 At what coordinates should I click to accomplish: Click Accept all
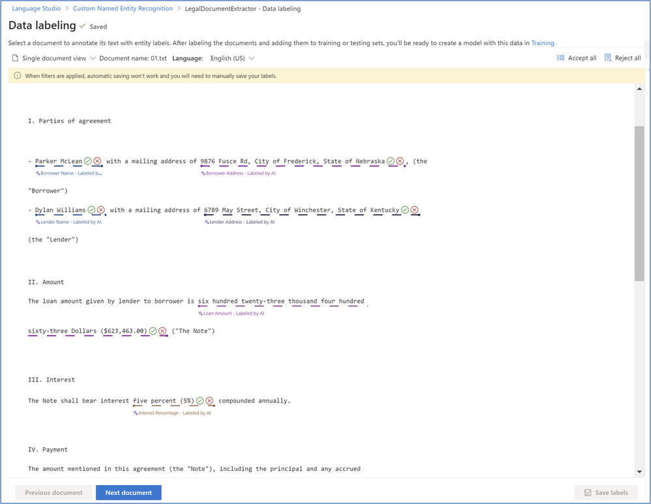tap(577, 58)
